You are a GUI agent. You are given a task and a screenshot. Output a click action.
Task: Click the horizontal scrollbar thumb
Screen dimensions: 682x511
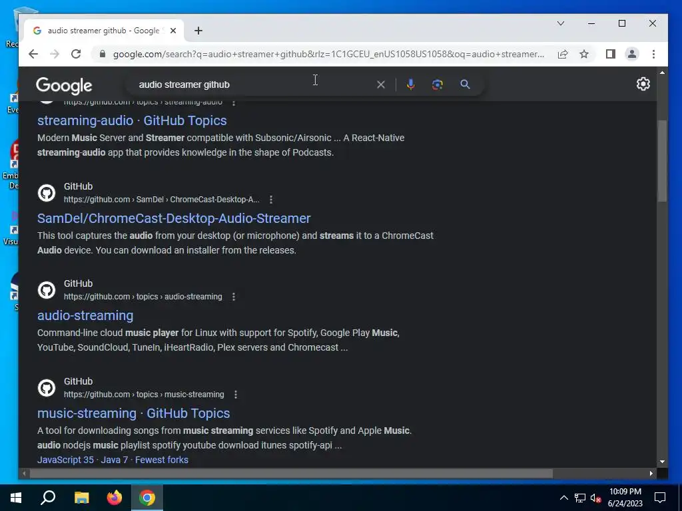[x=290, y=473]
